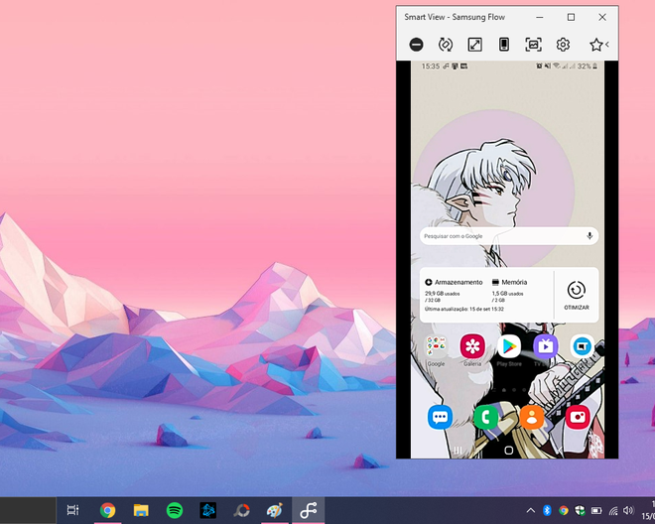Open the Play Store app
This screenshot has width=655, height=524.
pyautogui.click(x=509, y=346)
